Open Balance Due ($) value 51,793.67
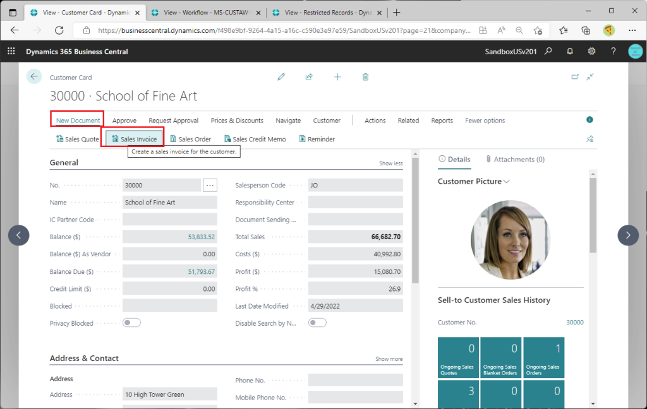The height and width of the screenshot is (409, 647). coord(202,271)
